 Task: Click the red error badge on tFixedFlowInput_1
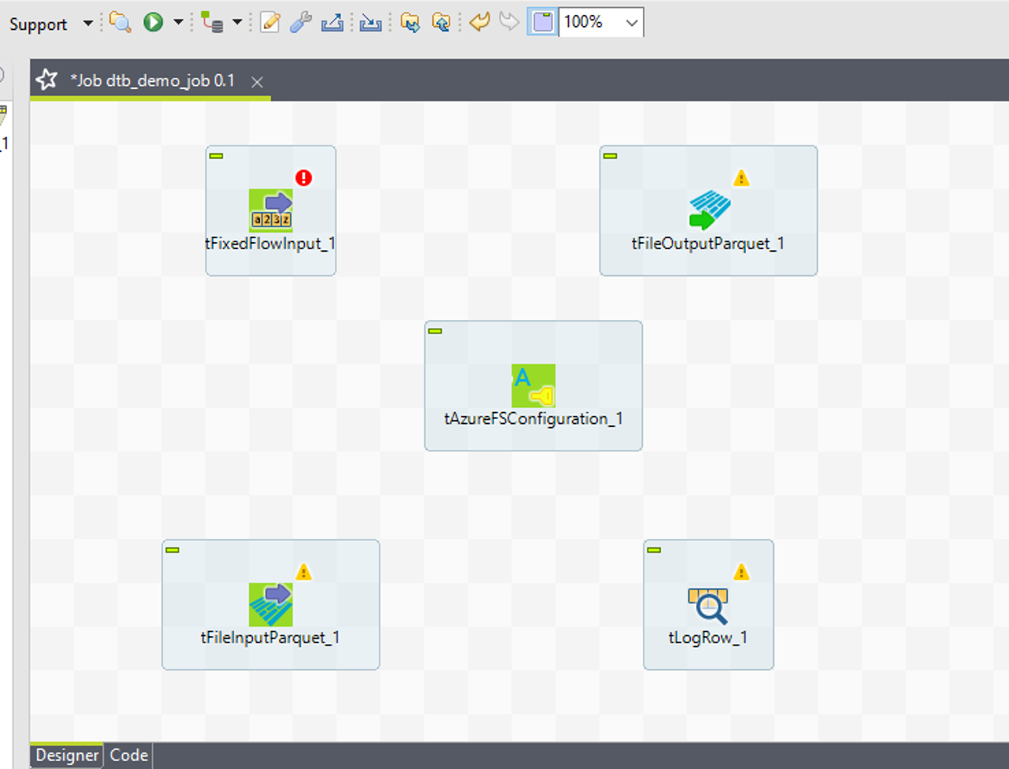click(x=303, y=178)
